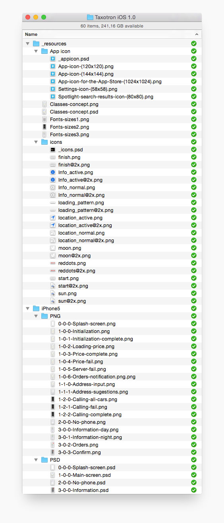Click the Taxotron iOS 1.0 title folder icon
Image resolution: width=224 pixels, height=523 pixels.
point(90,17)
